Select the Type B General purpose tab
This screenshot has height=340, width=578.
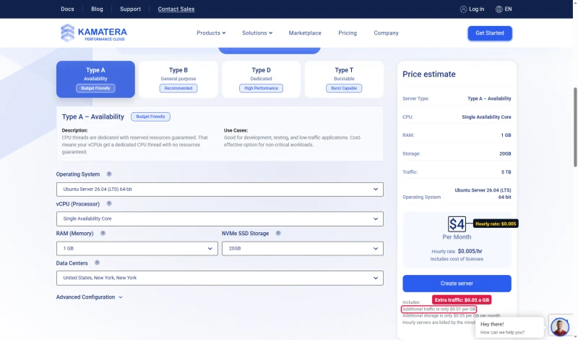pos(178,80)
